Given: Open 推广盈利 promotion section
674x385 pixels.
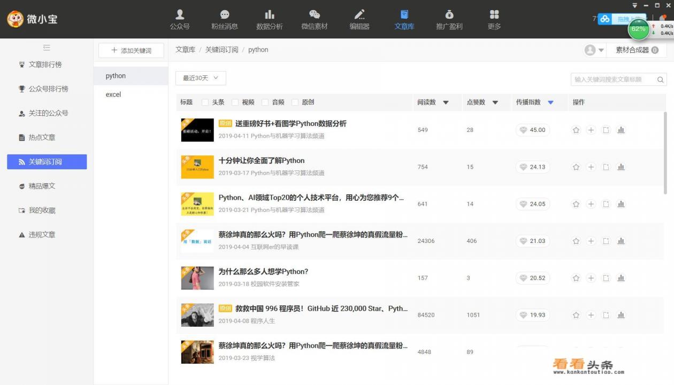Looking at the screenshot, I should (449, 19).
